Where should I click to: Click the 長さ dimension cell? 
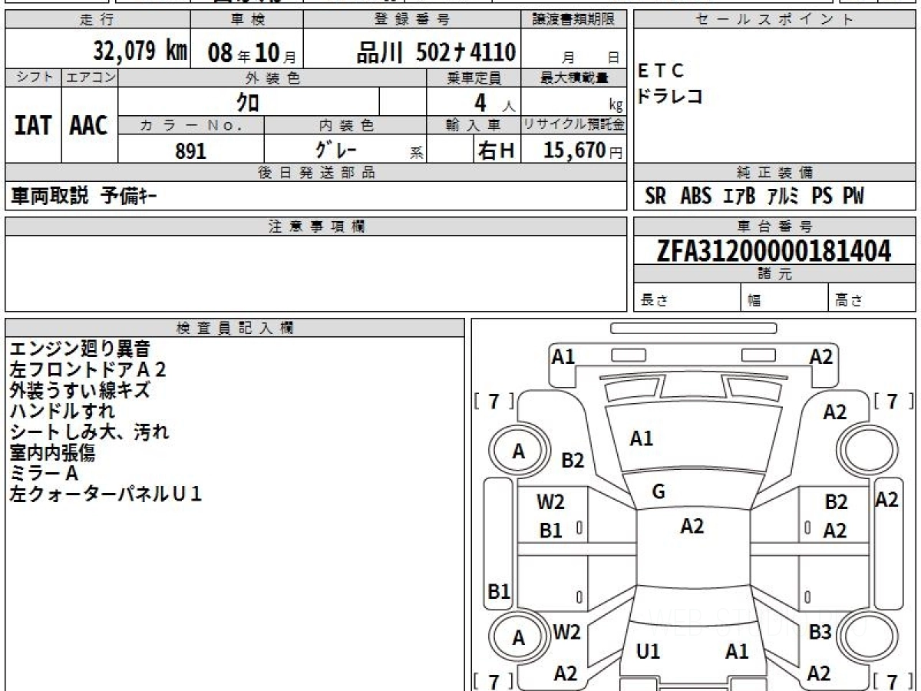click(687, 299)
